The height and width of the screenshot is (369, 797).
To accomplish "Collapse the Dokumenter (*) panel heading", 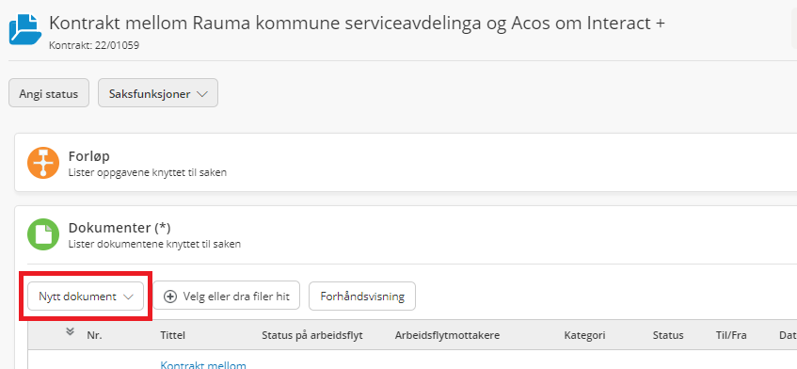I will (119, 228).
